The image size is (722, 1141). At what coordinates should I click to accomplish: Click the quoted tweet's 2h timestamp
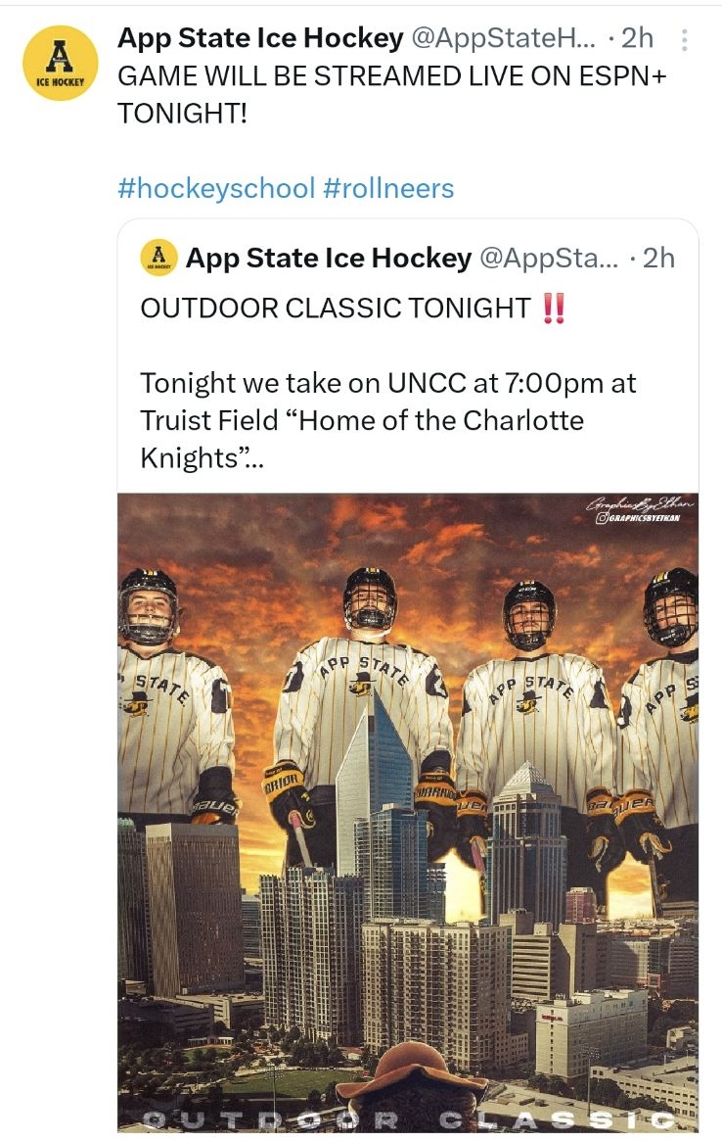659,258
